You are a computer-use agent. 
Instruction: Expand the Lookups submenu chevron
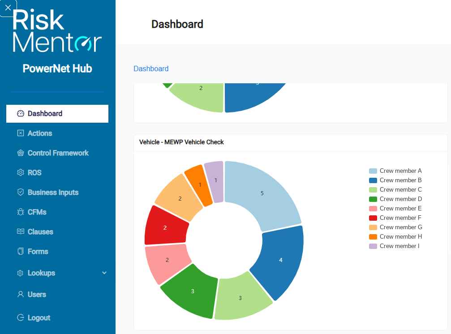click(104, 273)
